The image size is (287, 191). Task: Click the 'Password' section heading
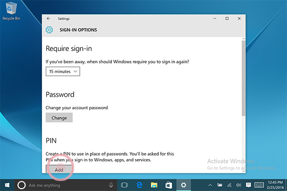tap(60, 95)
